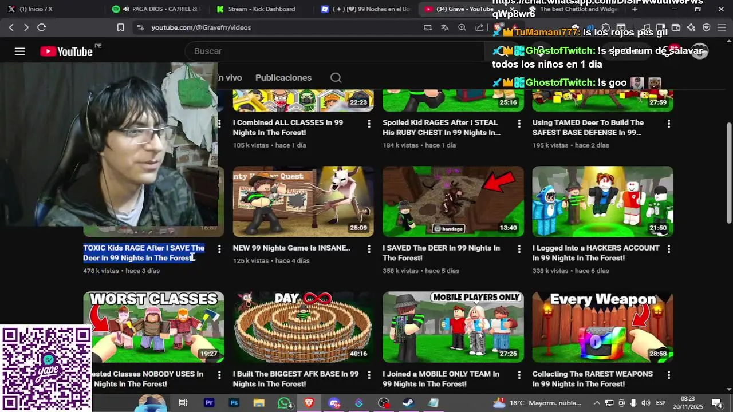The width and height of the screenshot is (733, 412).
Task: Open Task View from the taskbar
Action: click(x=183, y=403)
